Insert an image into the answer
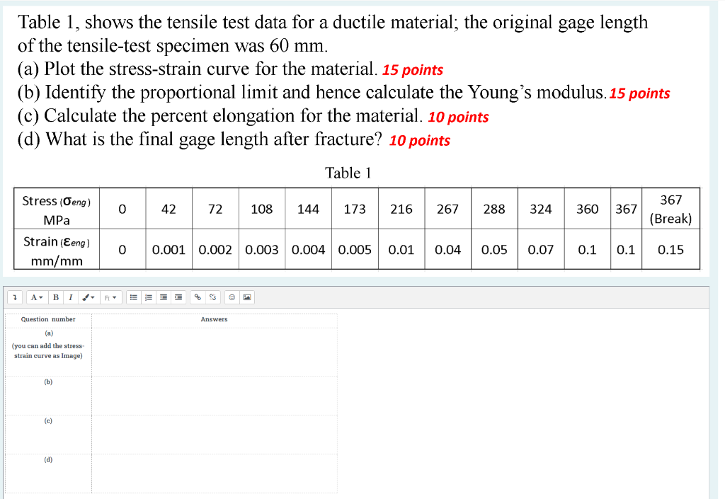Image resolution: width=725 pixels, height=499 pixels. tap(247, 297)
